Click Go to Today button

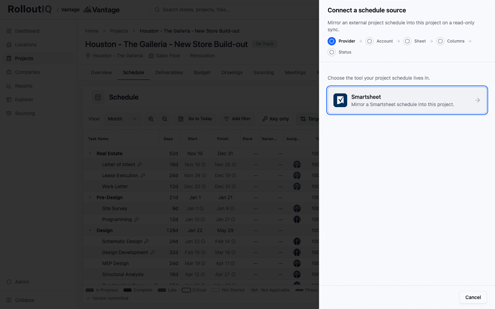coord(195,119)
